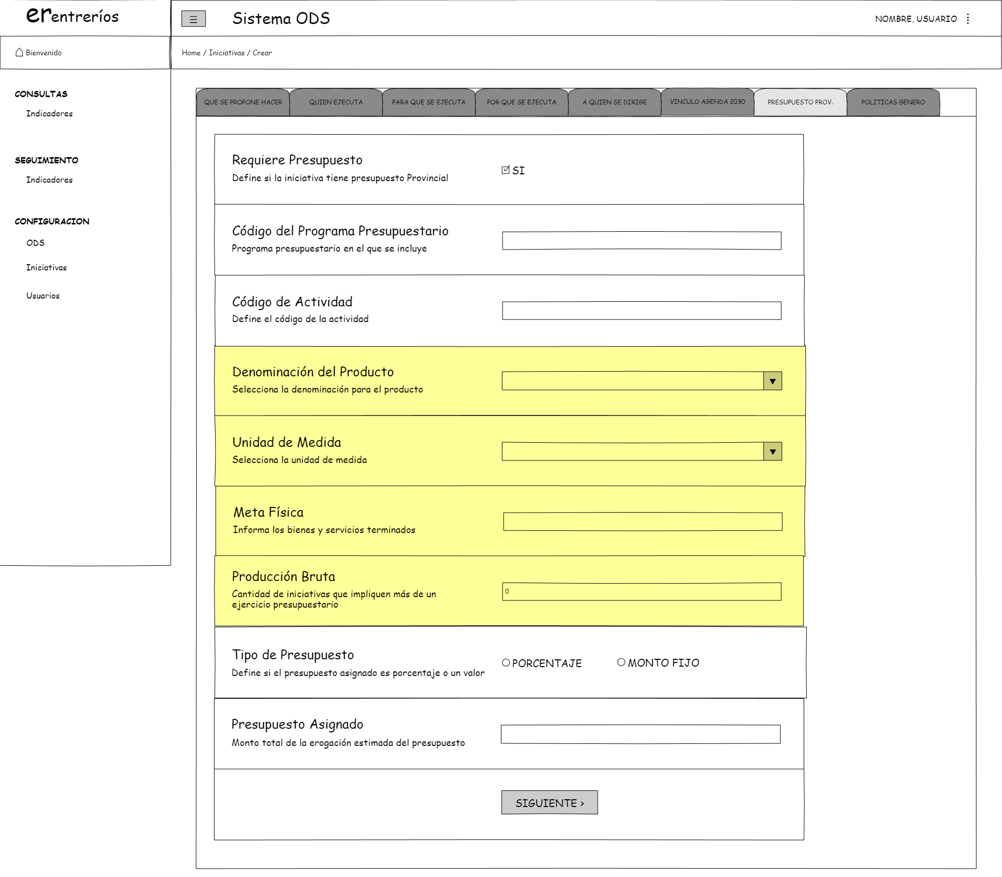Click the Iniciativas breadcrumb link

[226, 53]
